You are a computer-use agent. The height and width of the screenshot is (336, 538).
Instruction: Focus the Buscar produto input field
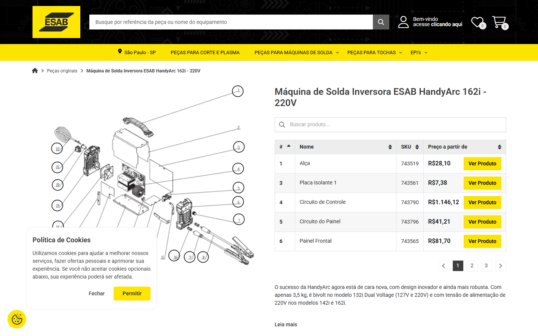pyautogui.click(x=390, y=124)
